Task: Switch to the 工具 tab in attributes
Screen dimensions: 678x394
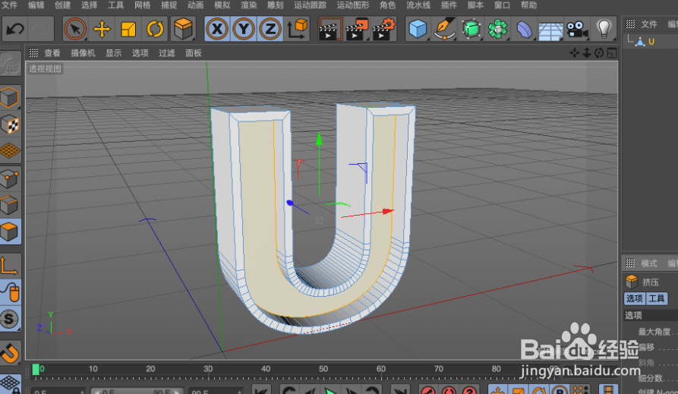Action: [x=657, y=298]
